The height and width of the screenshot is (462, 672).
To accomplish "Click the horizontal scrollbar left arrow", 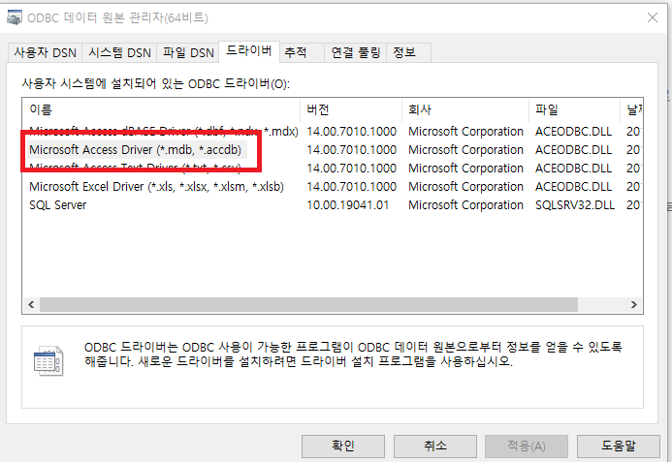I will tap(31, 304).
